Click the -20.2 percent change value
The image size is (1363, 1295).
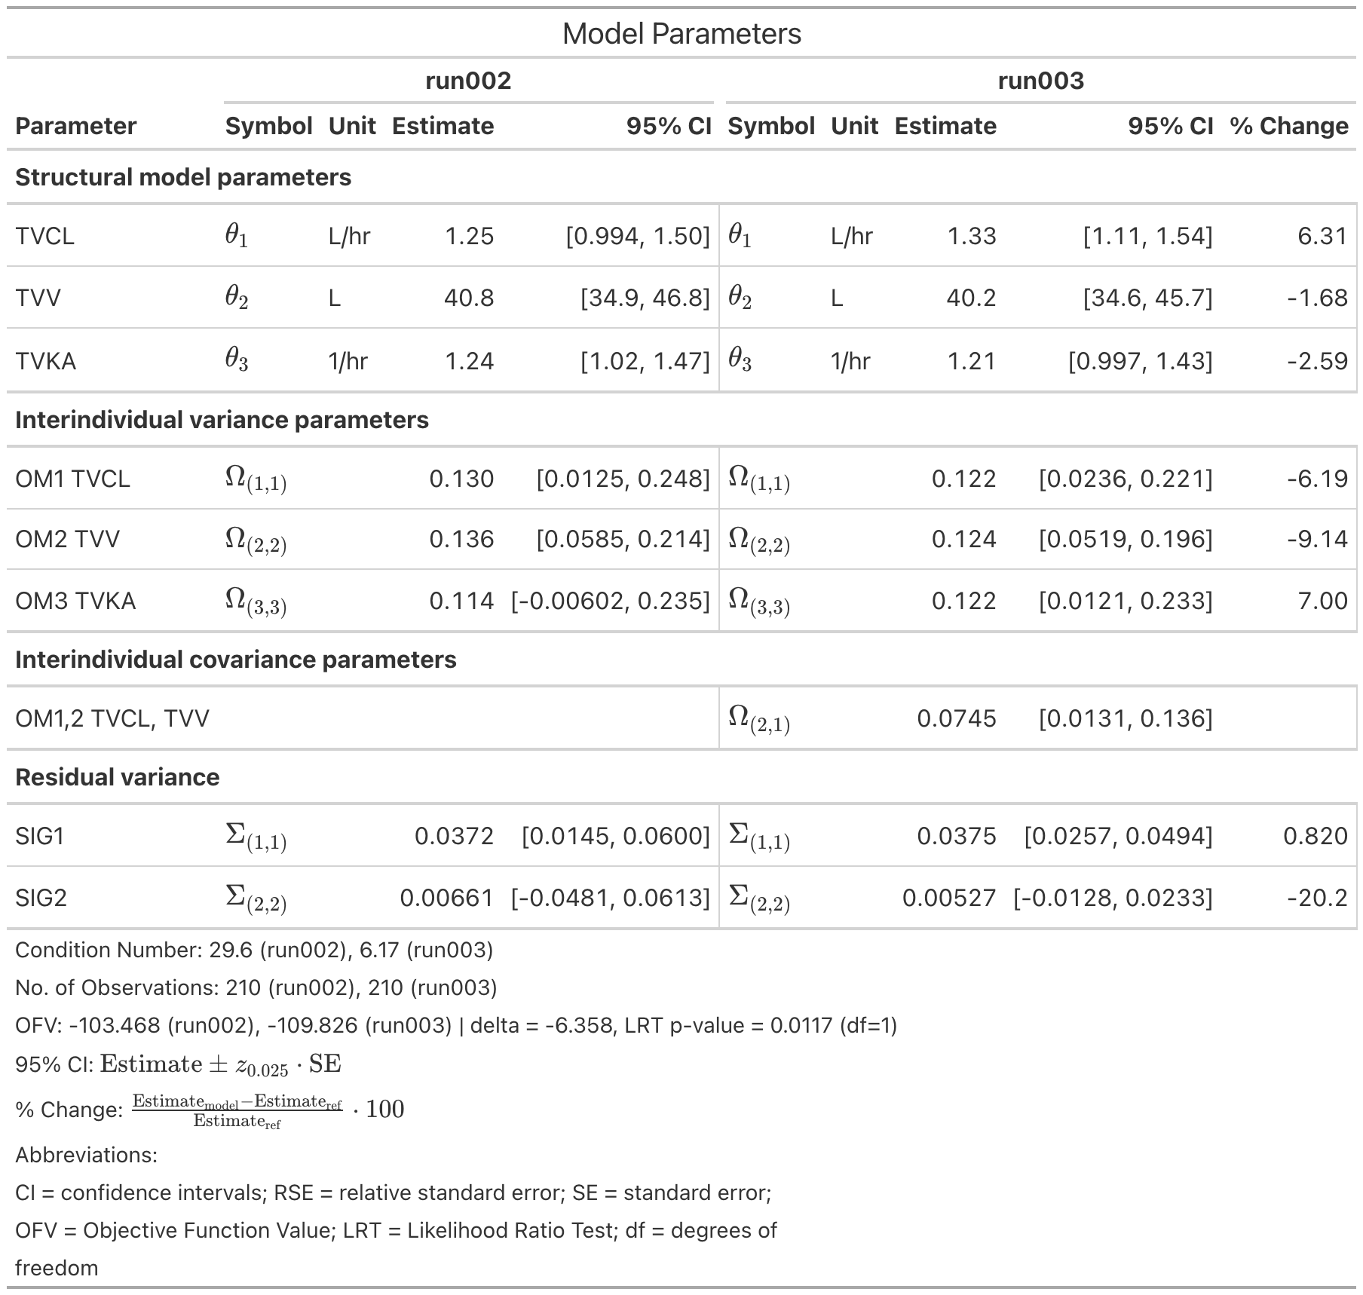tap(1317, 898)
